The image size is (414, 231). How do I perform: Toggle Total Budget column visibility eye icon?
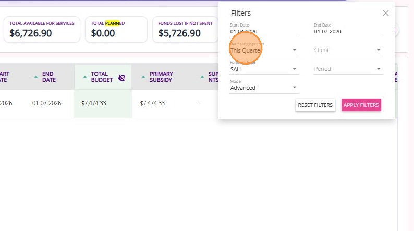tap(122, 78)
